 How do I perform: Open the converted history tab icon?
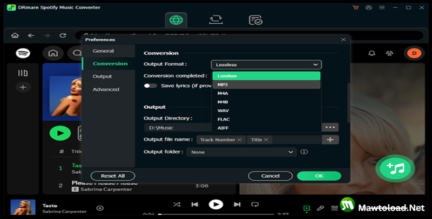click(255, 20)
